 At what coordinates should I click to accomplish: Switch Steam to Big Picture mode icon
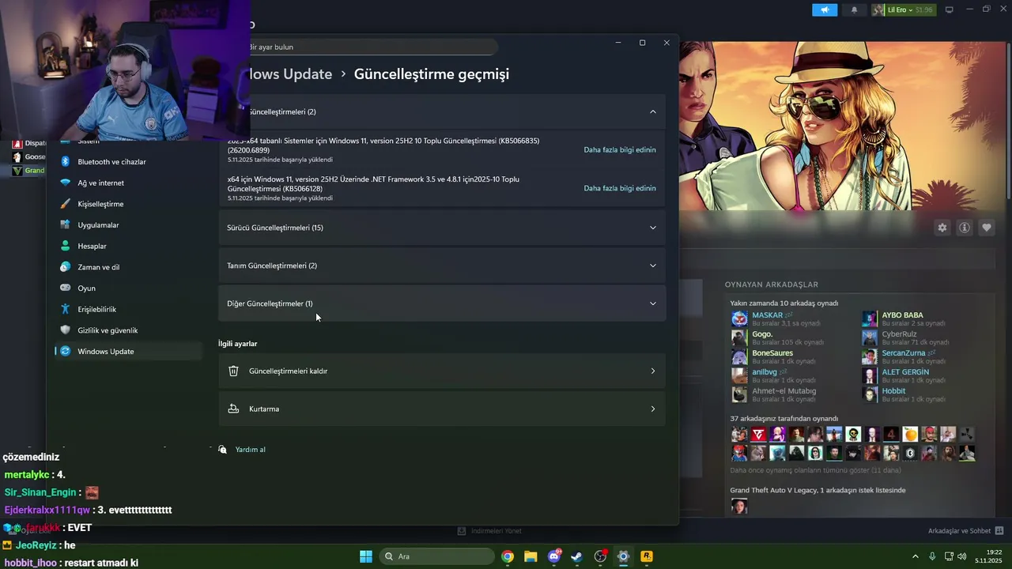[x=949, y=9]
